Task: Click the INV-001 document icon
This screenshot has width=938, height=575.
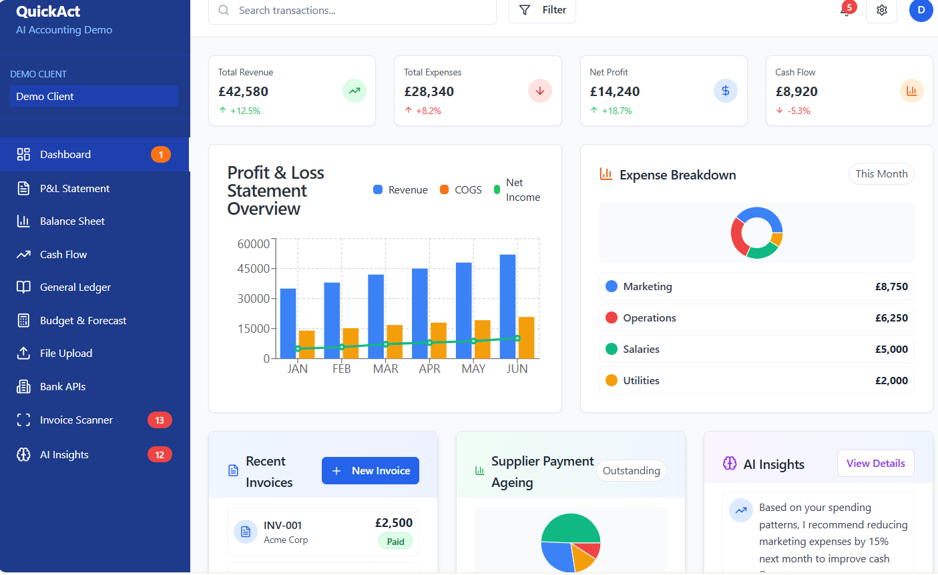Action: pyautogui.click(x=246, y=532)
